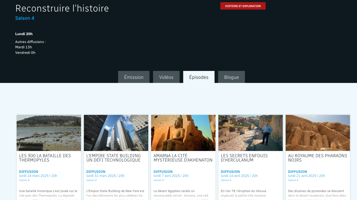Open the Thermopyles battle episode thumbnail
Image resolution: width=357 pixels, height=200 pixels.
click(x=49, y=133)
